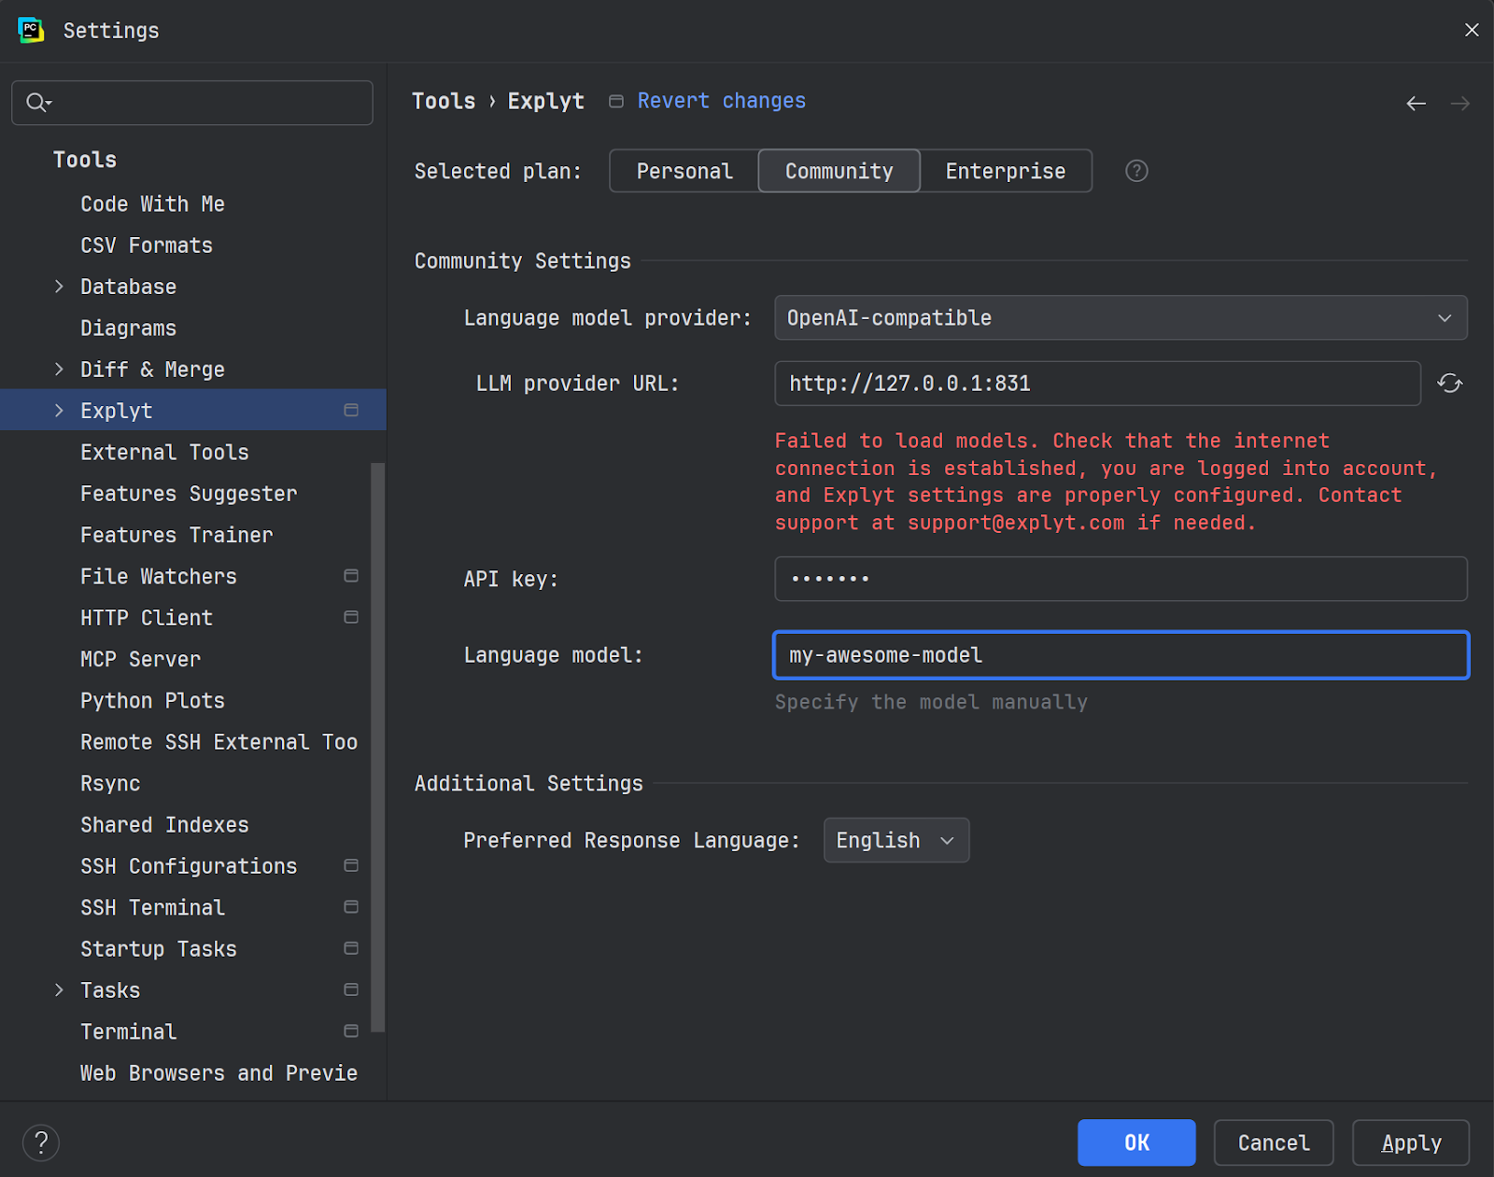Click into the LLM provider URL field
Viewport: 1494px width, 1177px height.
[x=1096, y=384]
